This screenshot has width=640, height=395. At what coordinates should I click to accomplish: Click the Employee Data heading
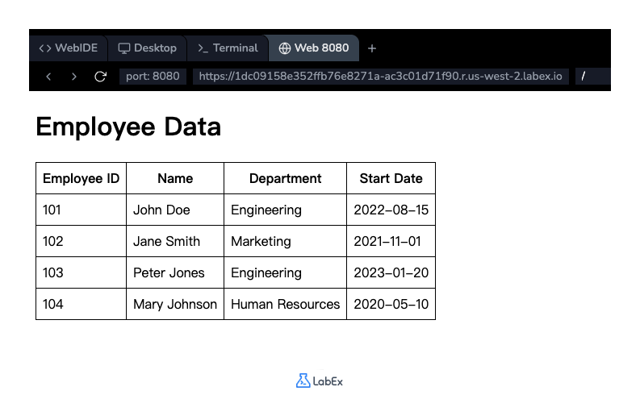coord(128,127)
